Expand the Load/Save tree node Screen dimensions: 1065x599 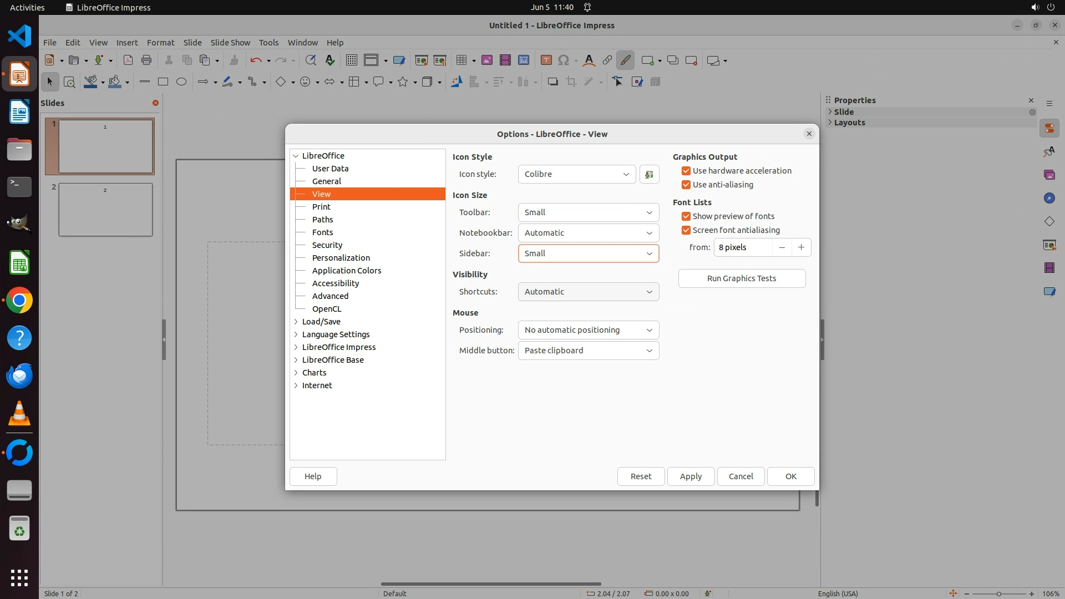(296, 322)
